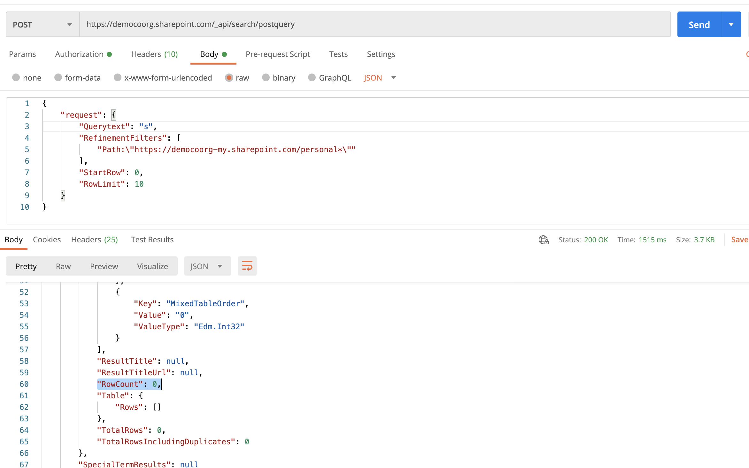The width and height of the screenshot is (749, 468).
Task: Save the response
Action: click(x=739, y=239)
